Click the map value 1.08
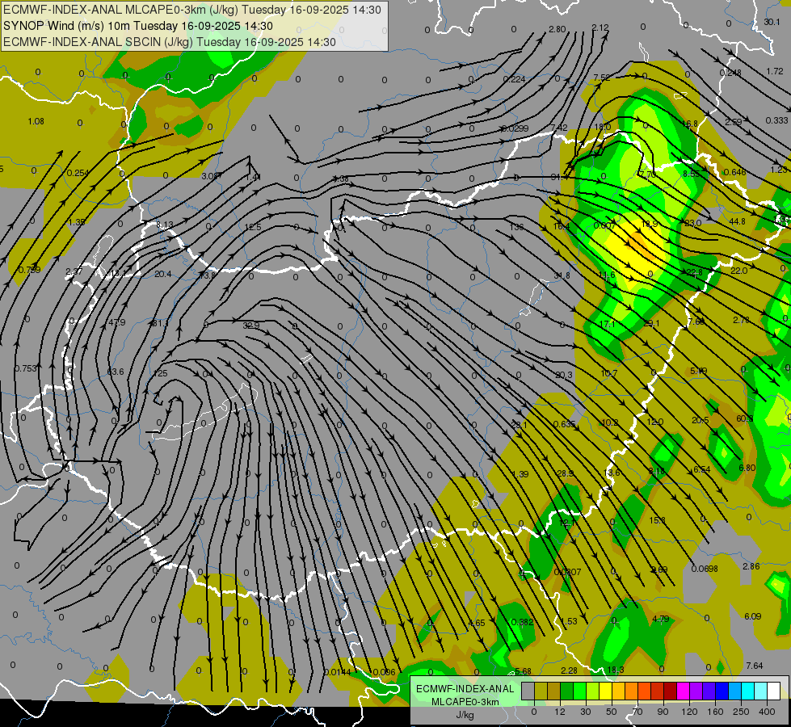 click(36, 121)
